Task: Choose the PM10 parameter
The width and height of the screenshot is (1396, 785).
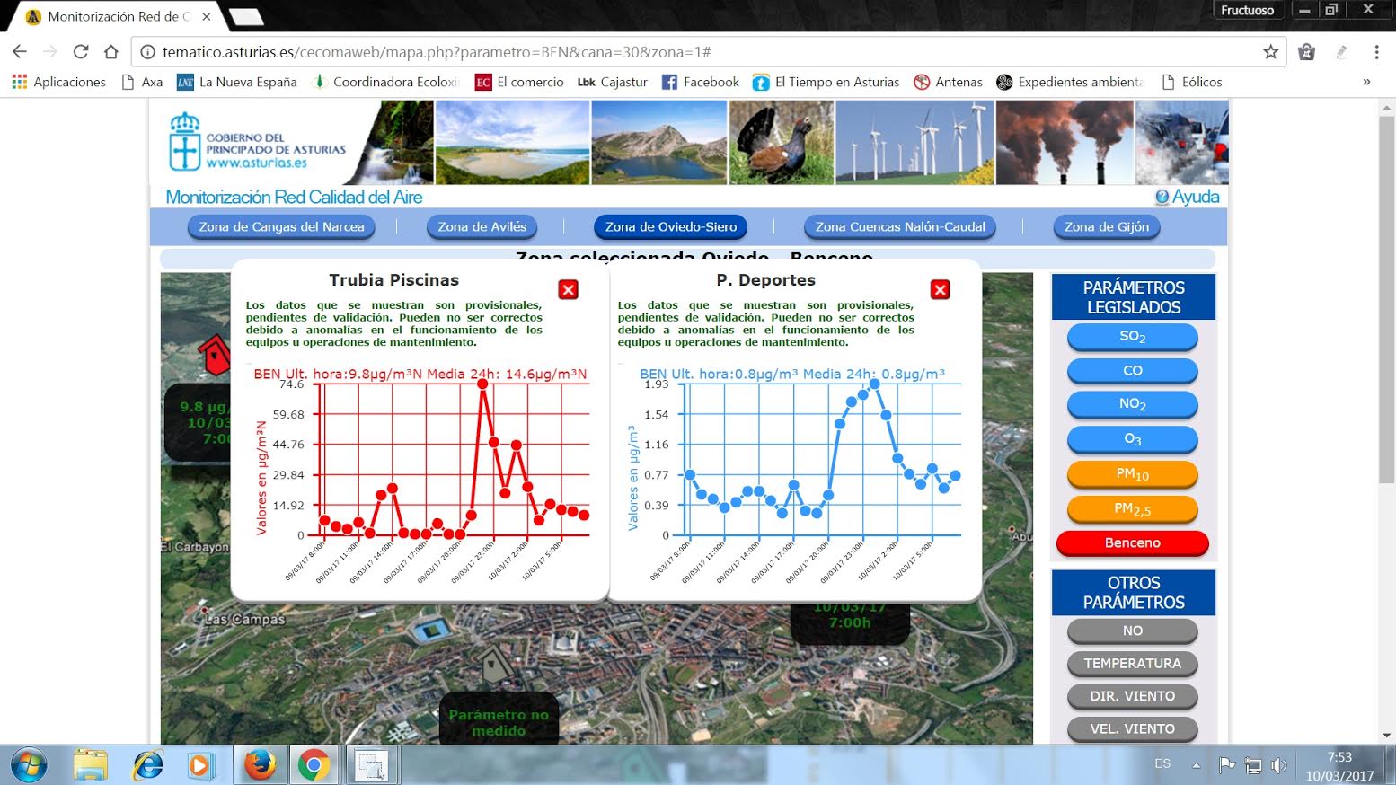Action: click(1132, 474)
